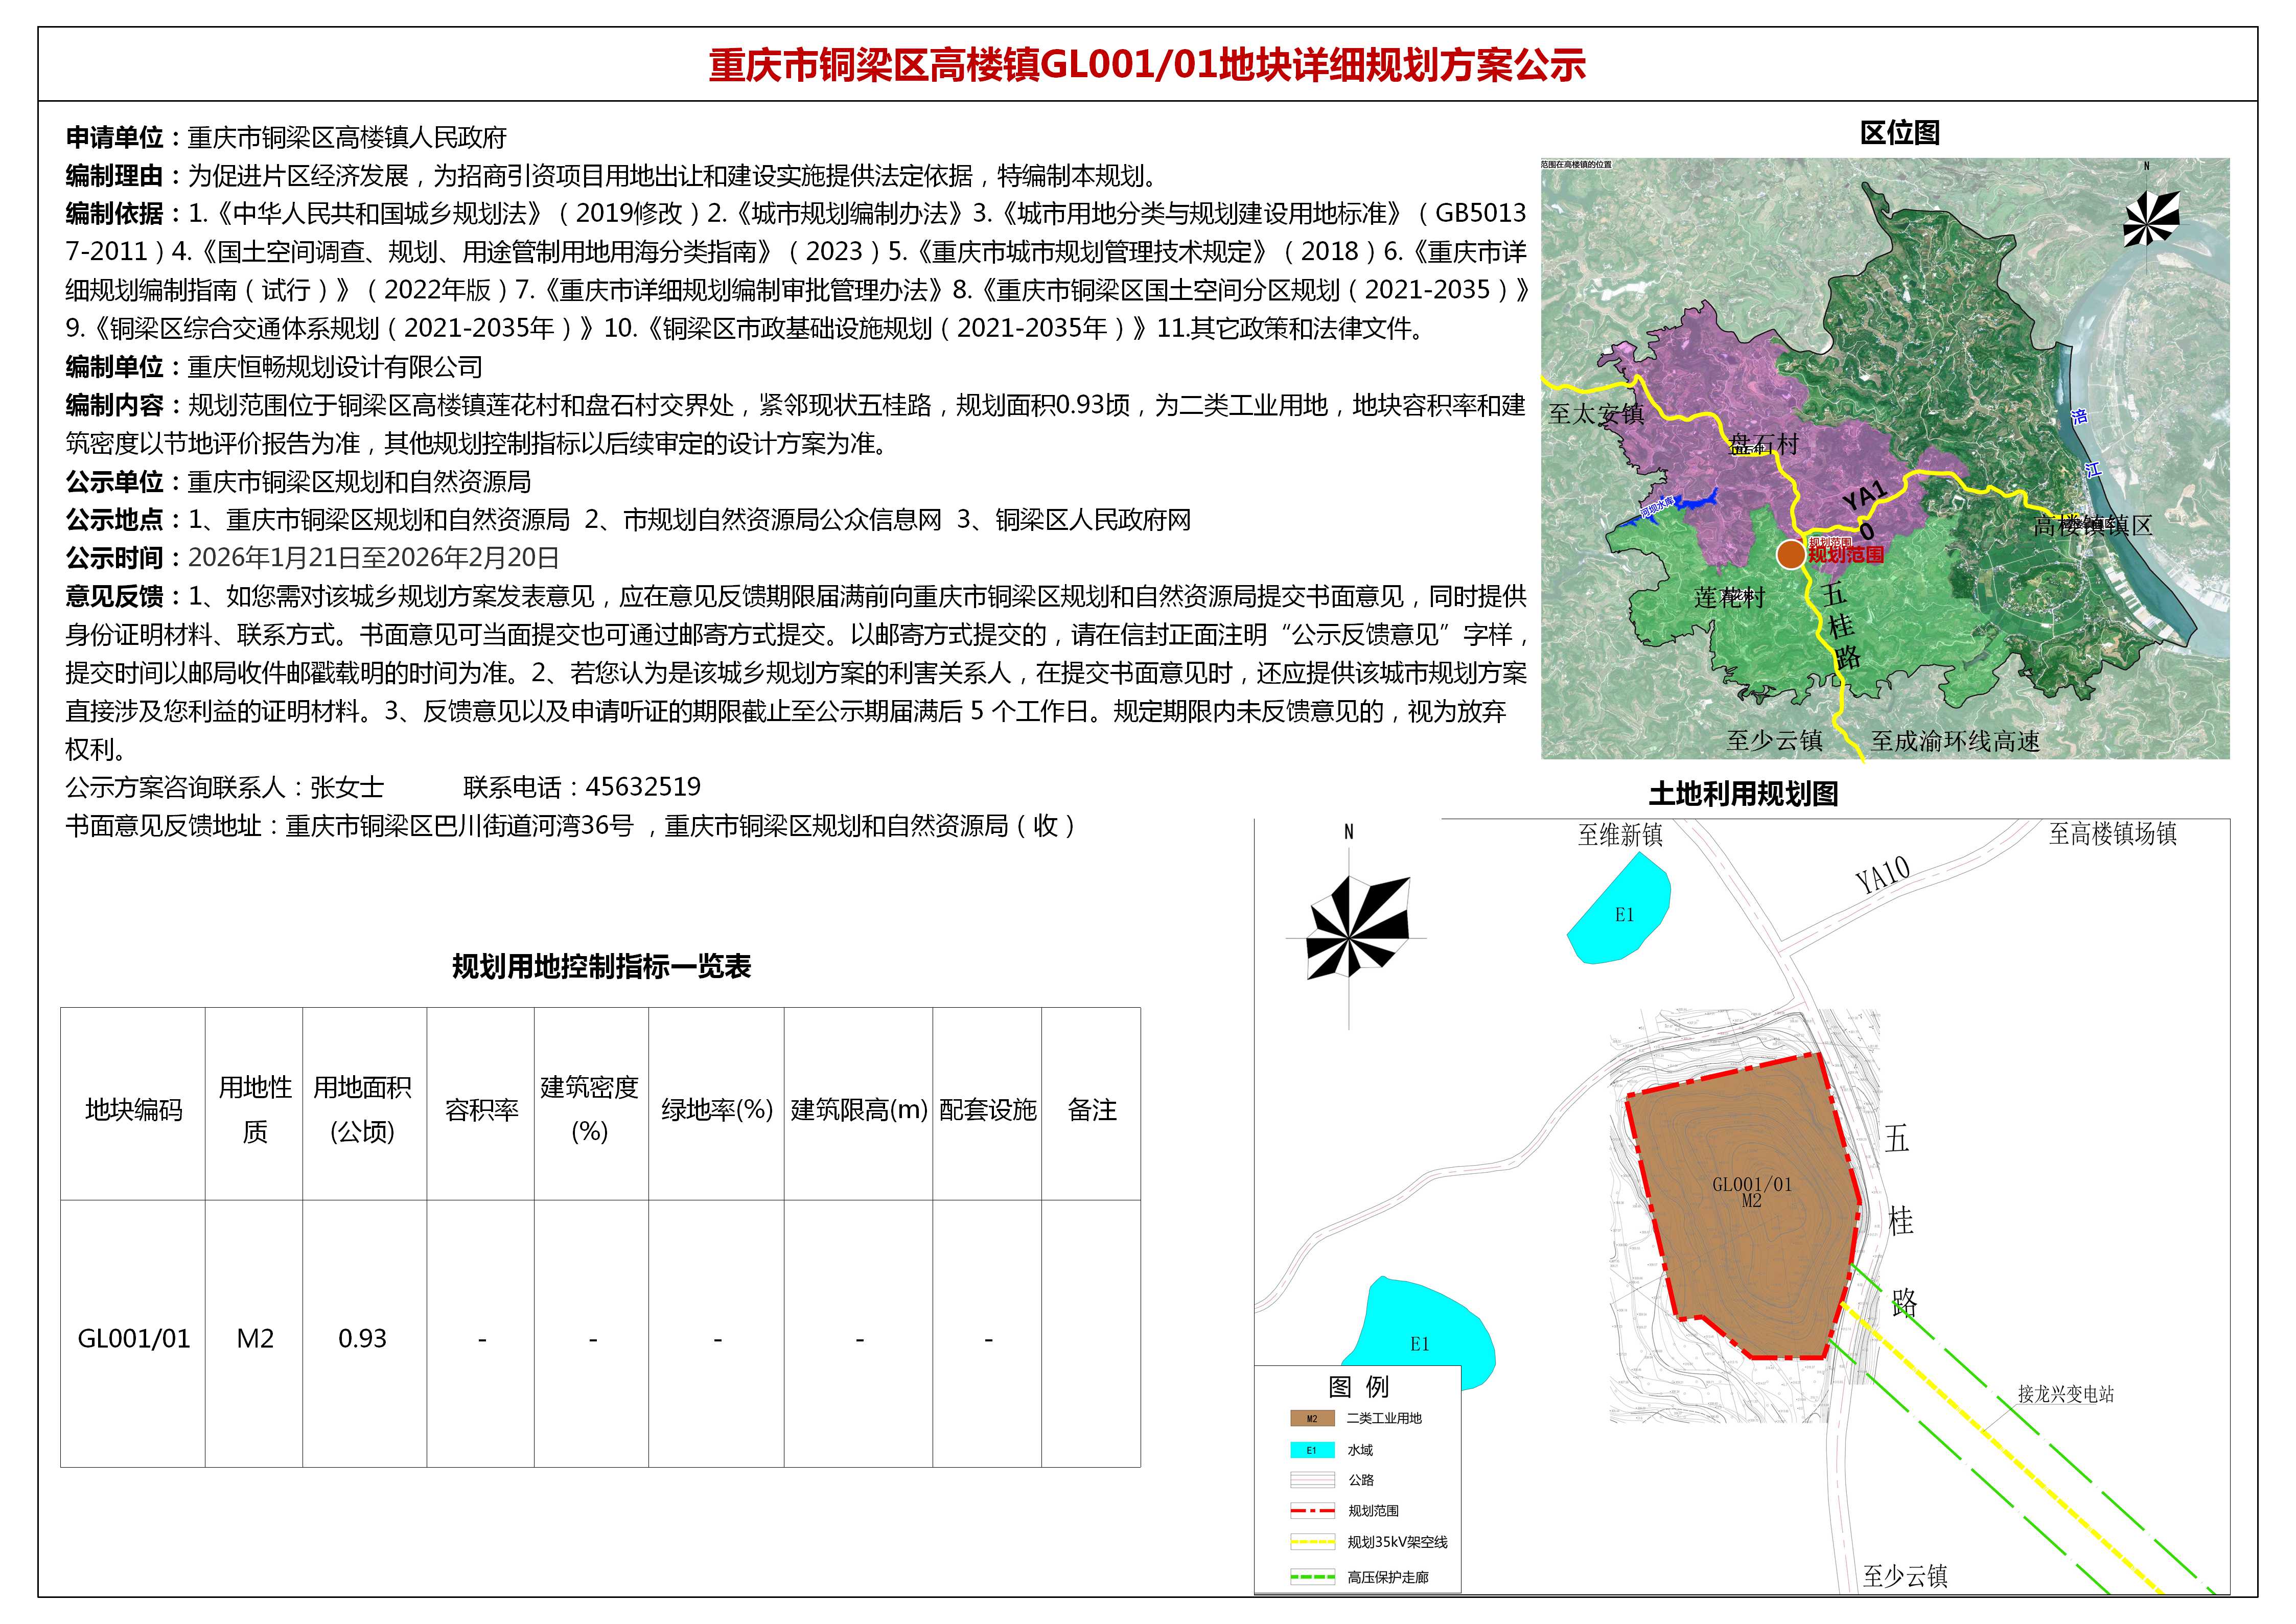Click the orange circle planning-range marker
The height and width of the screenshot is (1624, 2296).
(1791, 554)
